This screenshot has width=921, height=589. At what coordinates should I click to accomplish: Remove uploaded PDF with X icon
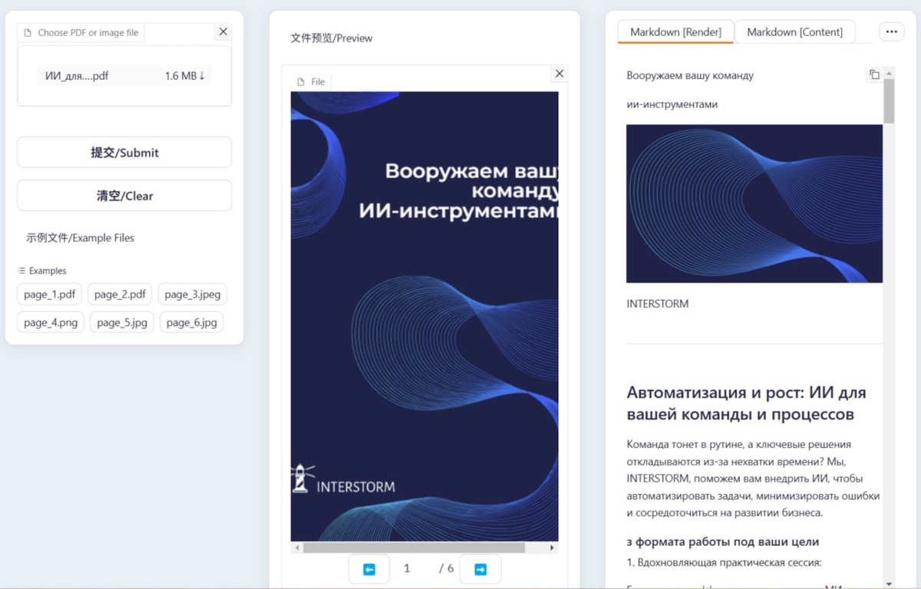(x=223, y=31)
